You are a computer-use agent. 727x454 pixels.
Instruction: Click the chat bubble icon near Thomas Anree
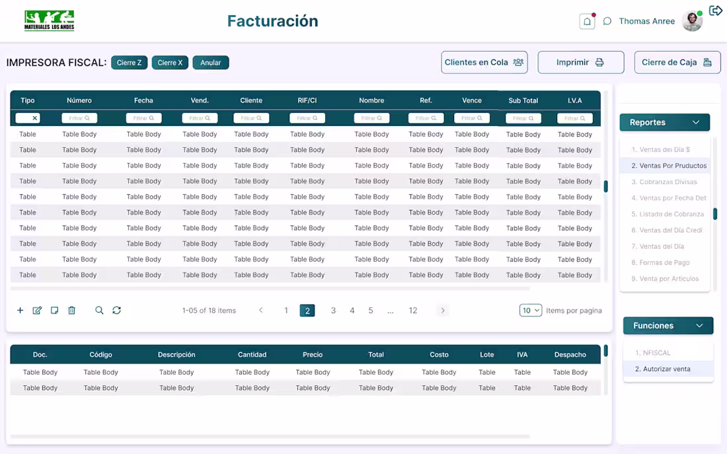[x=607, y=20]
